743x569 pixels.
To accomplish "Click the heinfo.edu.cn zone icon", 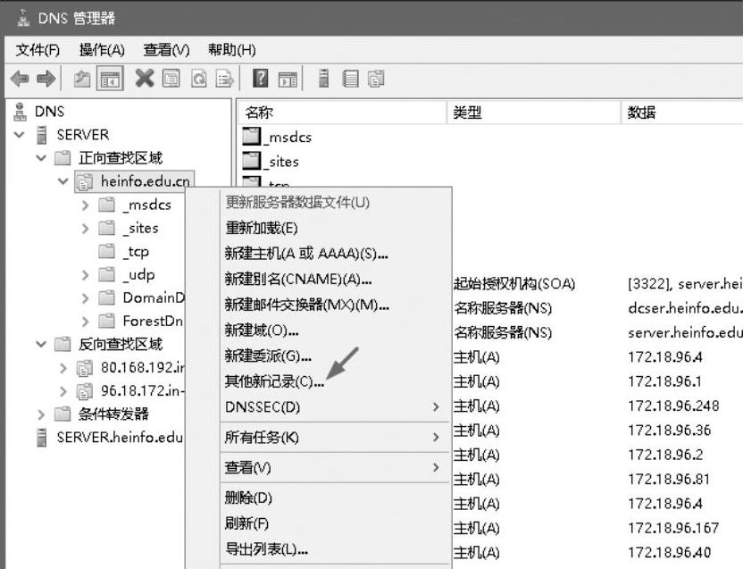I will (84, 181).
